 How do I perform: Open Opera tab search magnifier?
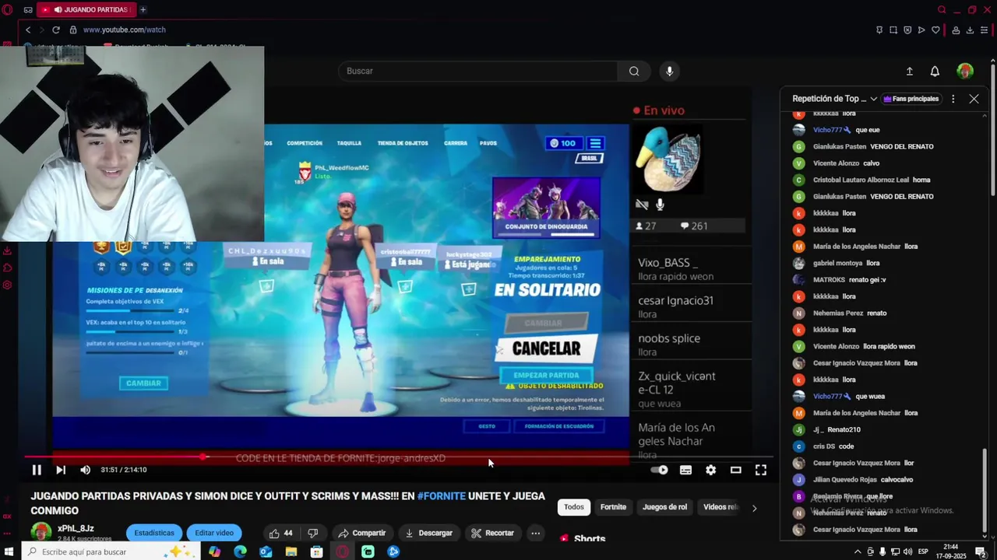[x=942, y=9]
